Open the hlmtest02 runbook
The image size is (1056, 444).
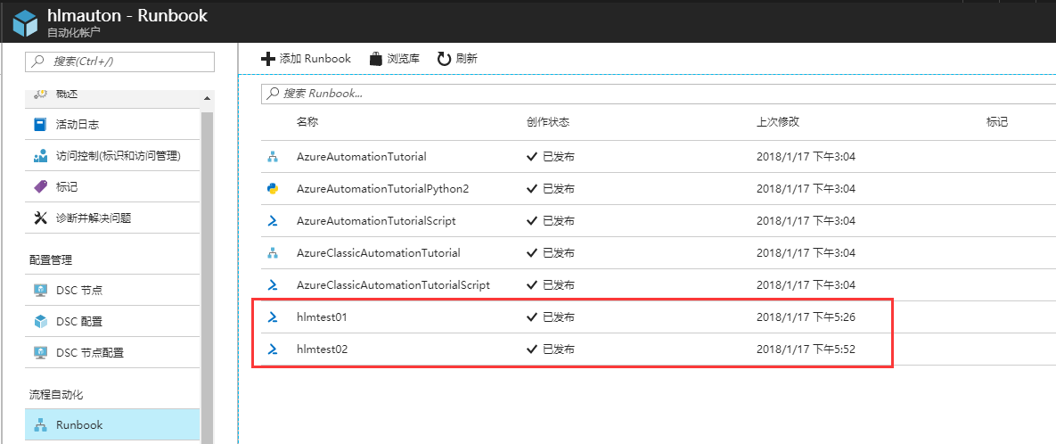(322, 349)
